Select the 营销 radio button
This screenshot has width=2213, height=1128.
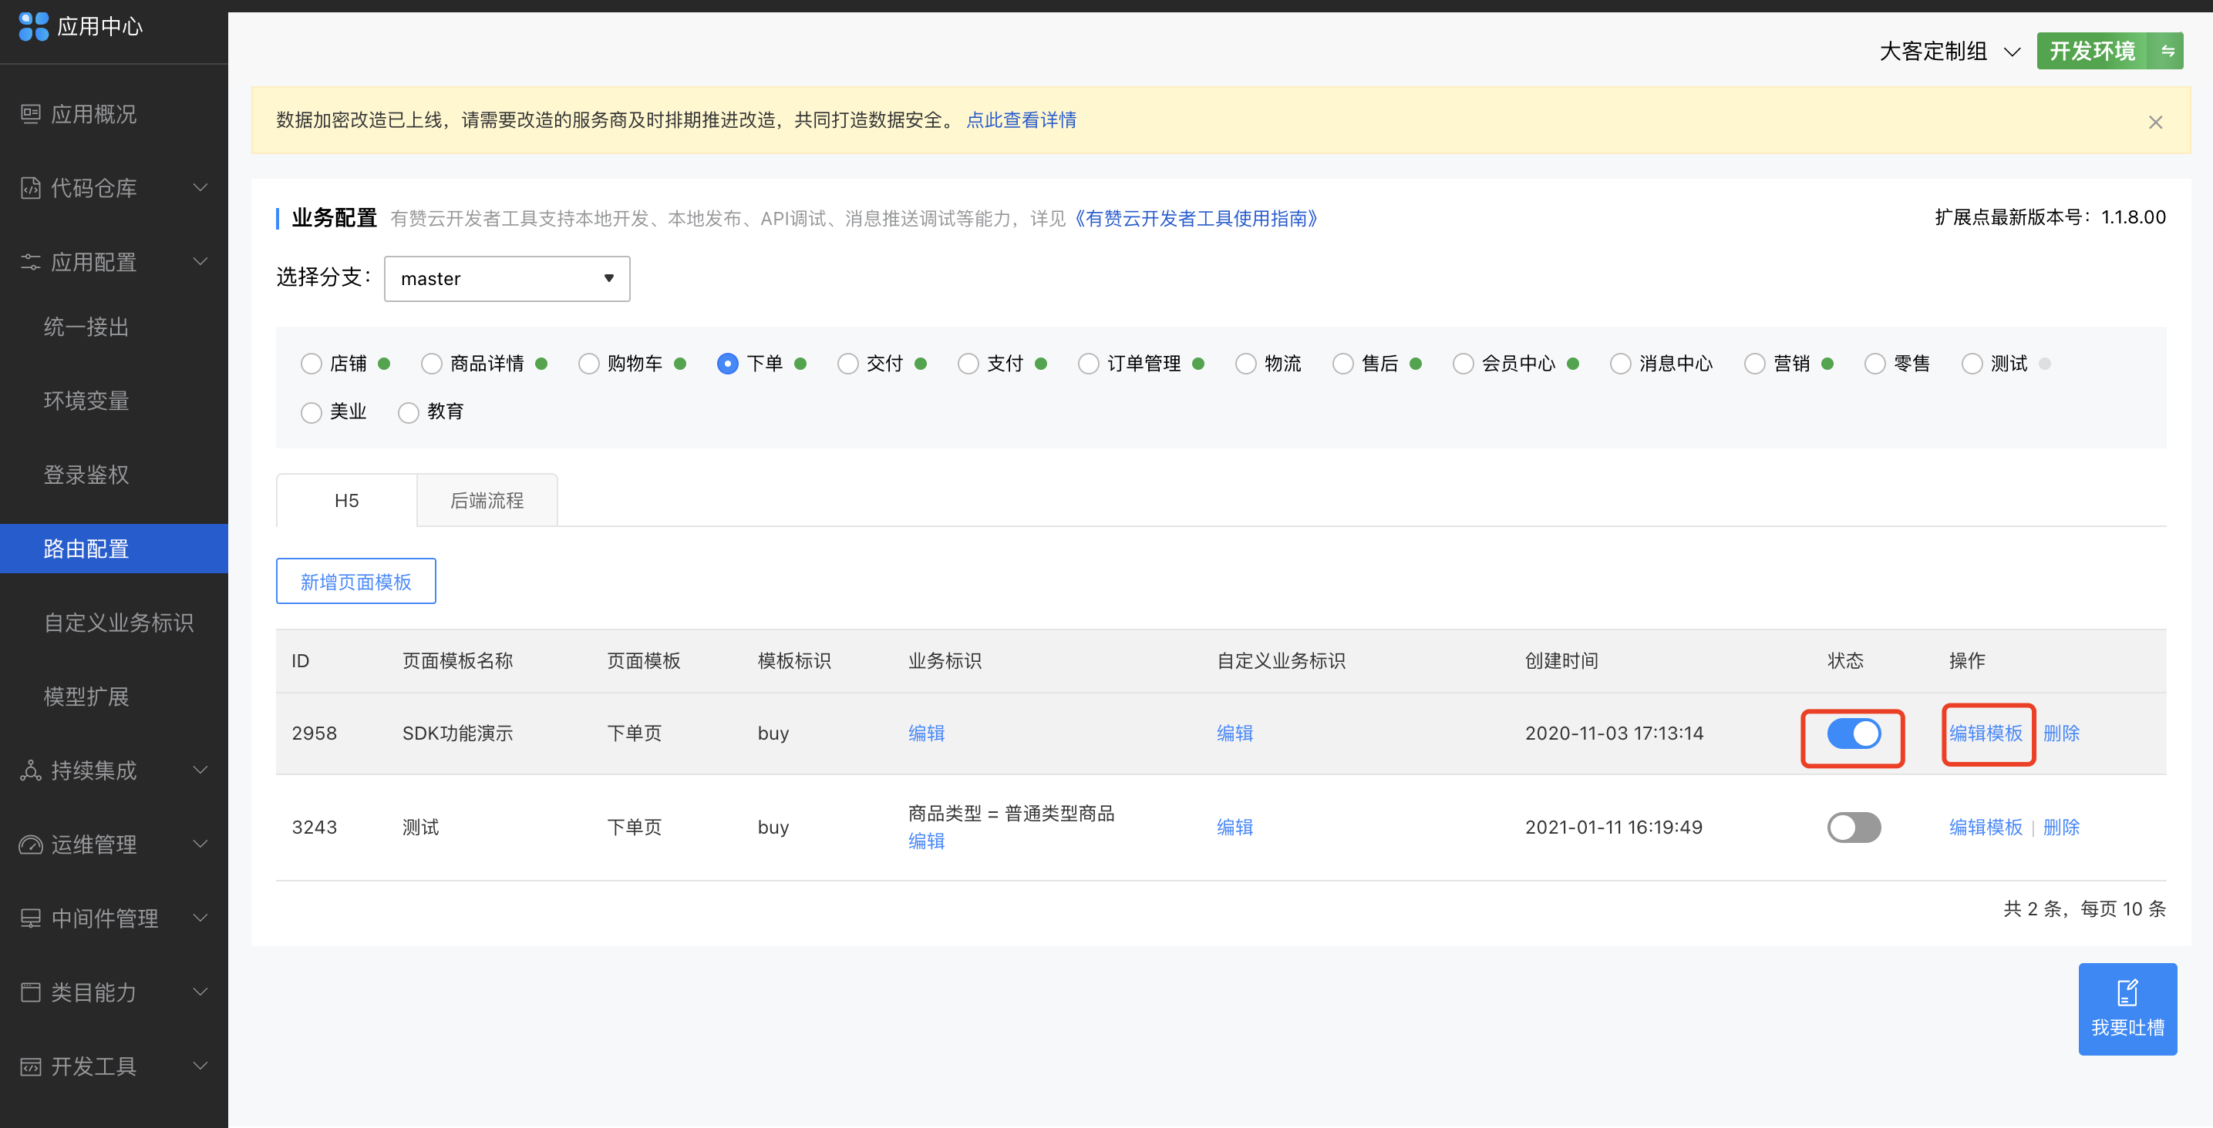(x=1755, y=364)
